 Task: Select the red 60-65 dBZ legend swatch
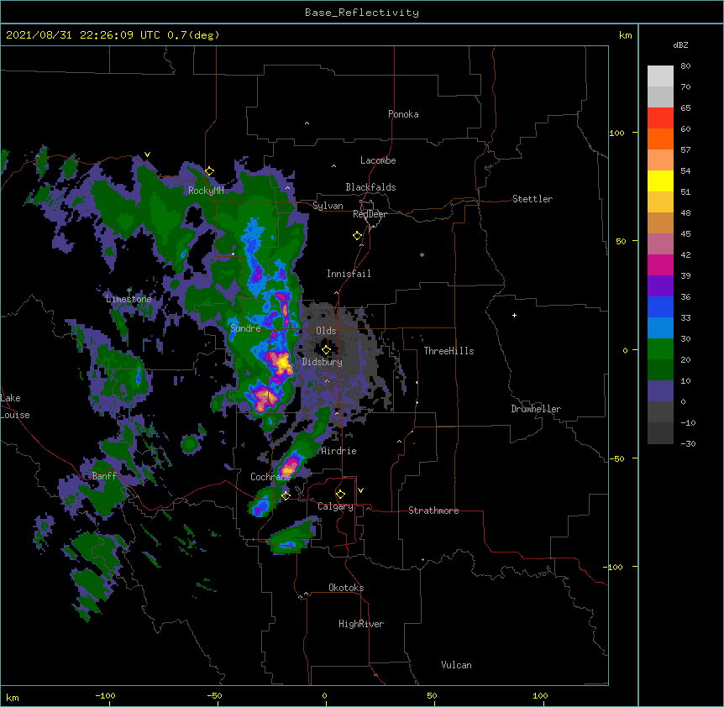(x=660, y=118)
